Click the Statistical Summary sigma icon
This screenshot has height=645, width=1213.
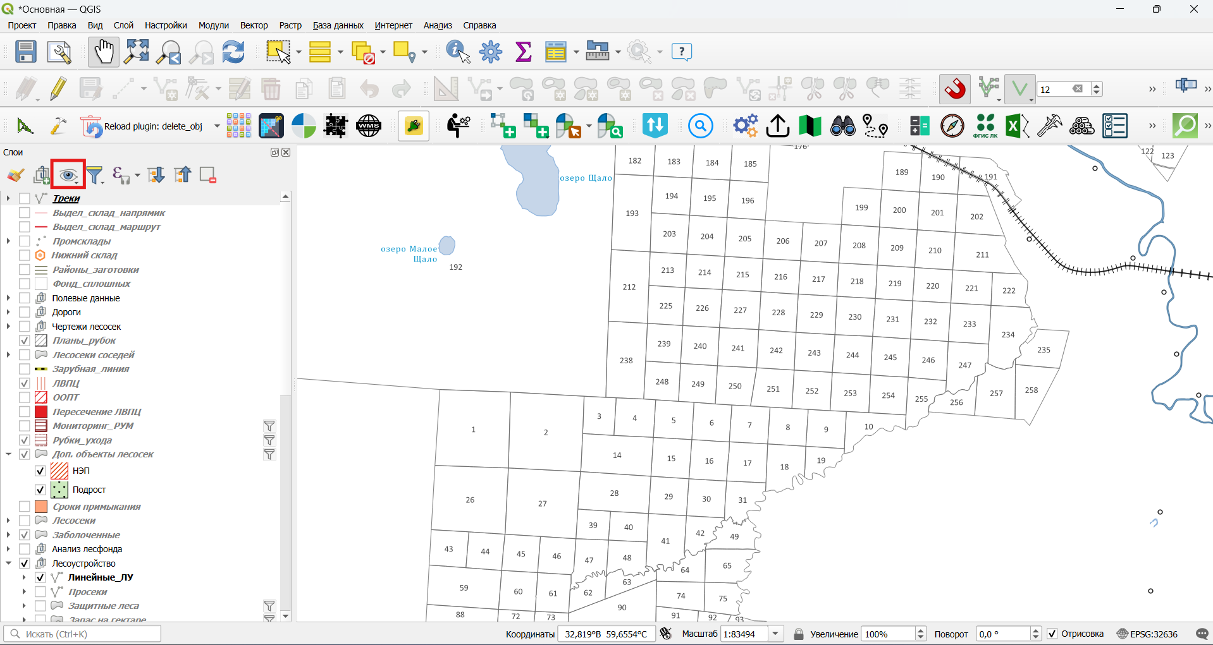tap(523, 52)
